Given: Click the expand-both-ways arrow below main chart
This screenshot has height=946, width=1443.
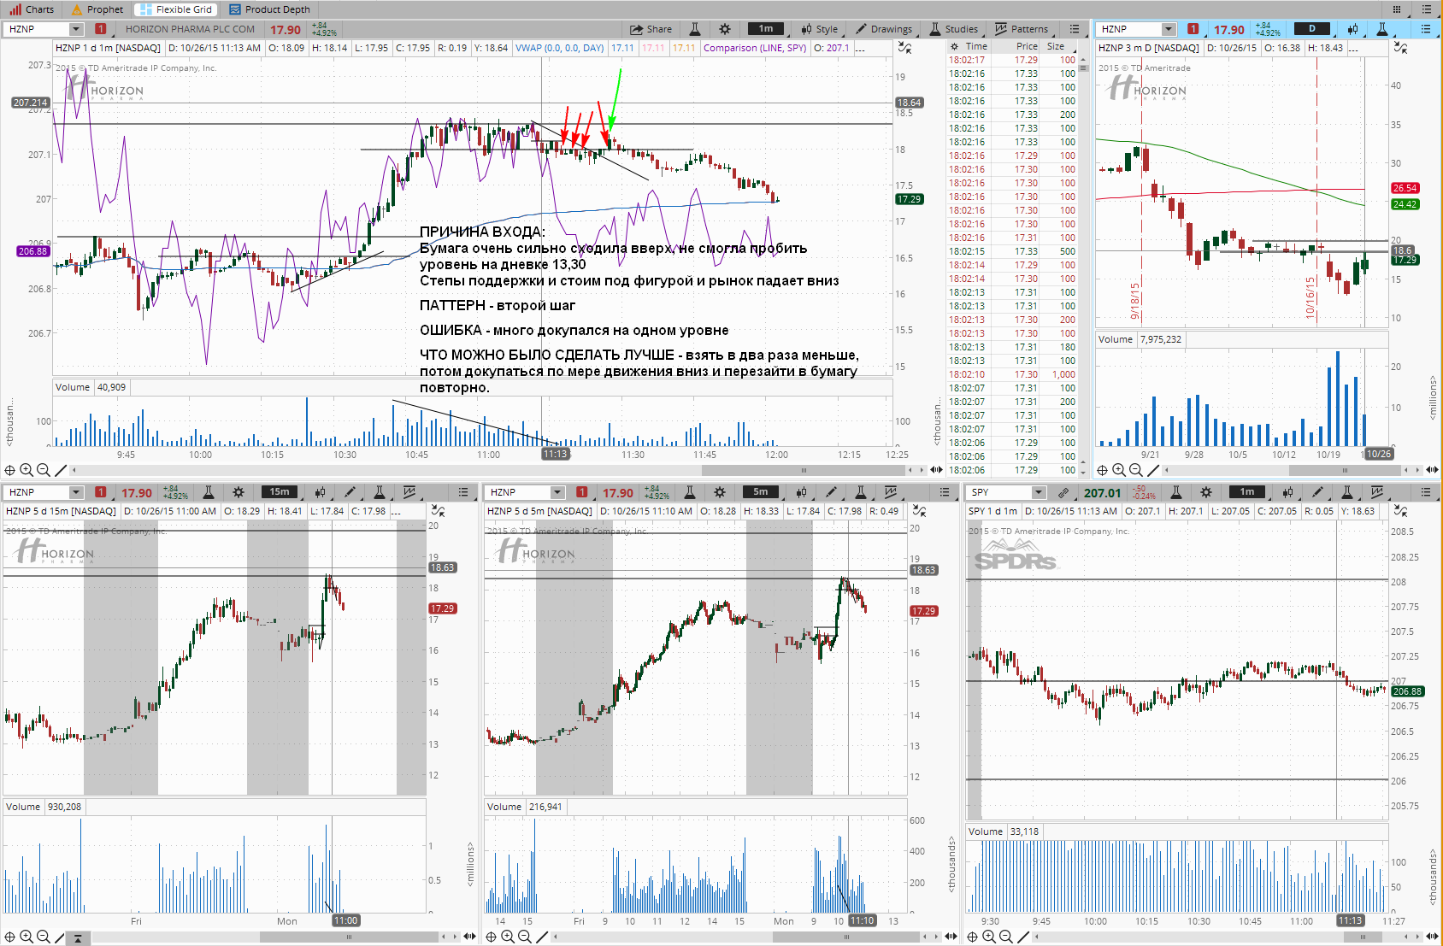Looking at the screenshot, I should point(936,470).
